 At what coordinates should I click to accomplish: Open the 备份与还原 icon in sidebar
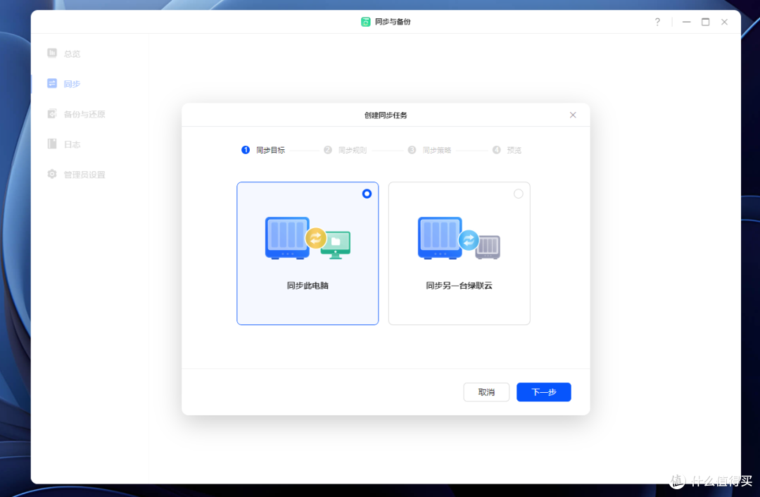[52, 113]
